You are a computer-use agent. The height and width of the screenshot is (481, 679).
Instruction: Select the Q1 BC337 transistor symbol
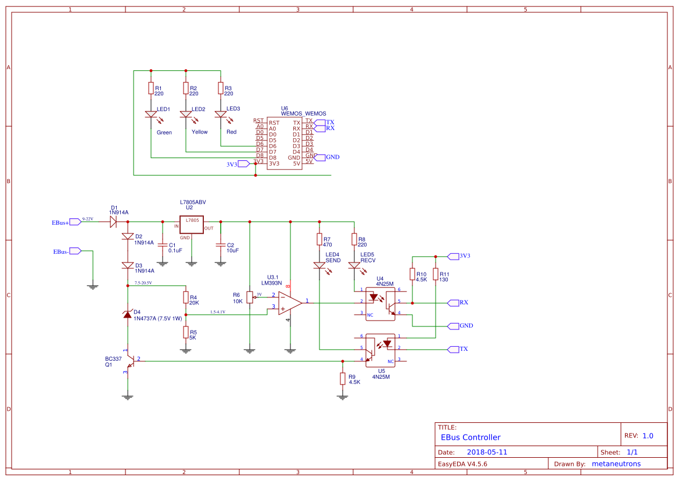[x=130, y=361]
